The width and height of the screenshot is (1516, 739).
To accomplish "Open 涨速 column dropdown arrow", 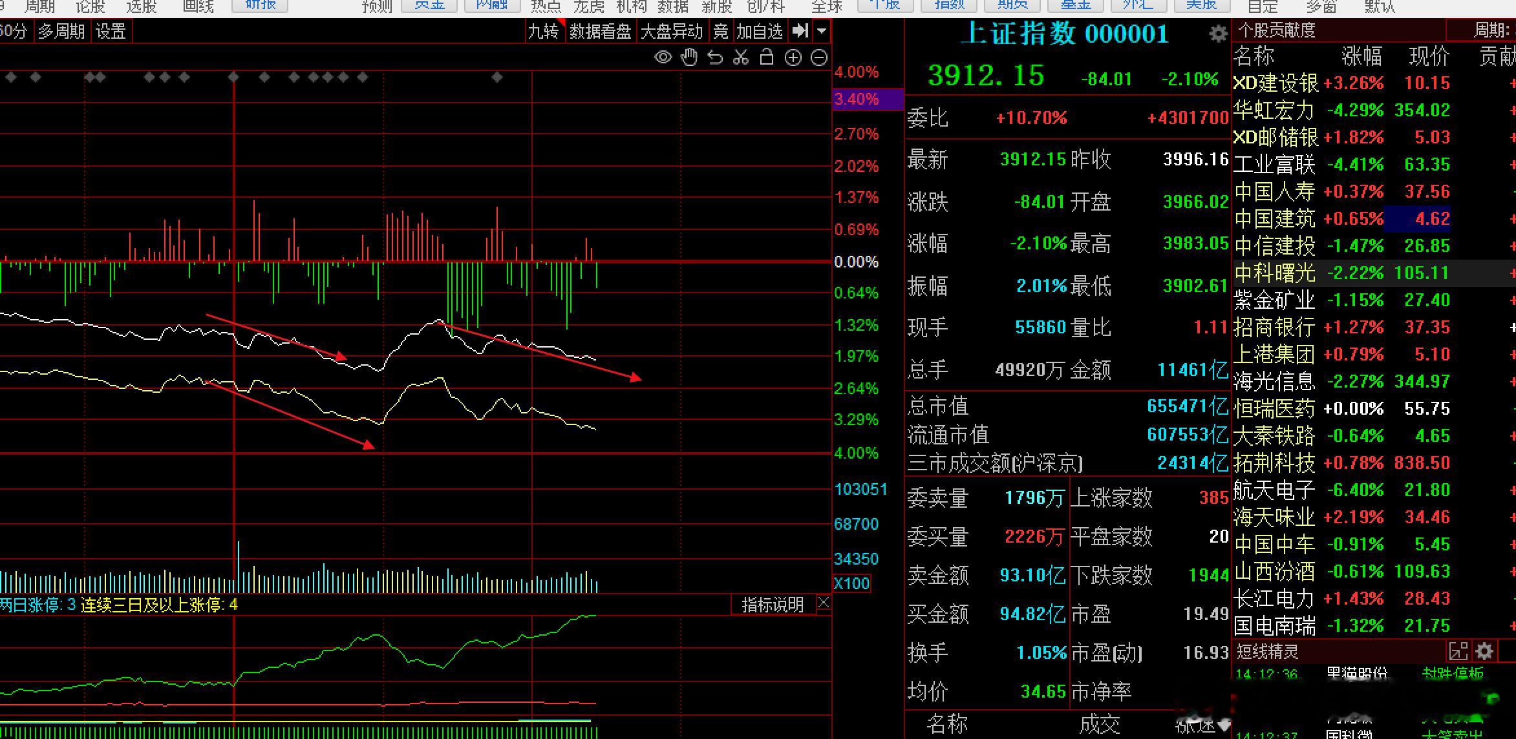I will pos(1223,725).
